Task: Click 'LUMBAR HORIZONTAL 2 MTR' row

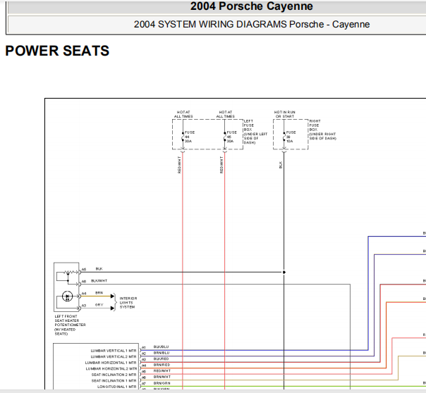Action: coord(111,368)
